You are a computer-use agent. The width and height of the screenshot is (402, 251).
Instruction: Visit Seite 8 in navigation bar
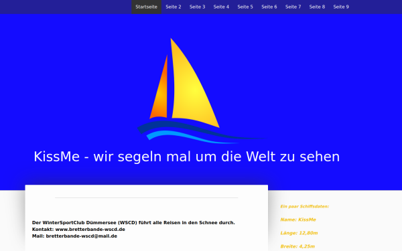317,7
